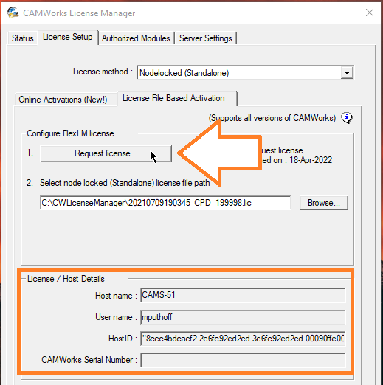Switch to the Status tab
Viewport: 383px width, 385px height.
23,38
